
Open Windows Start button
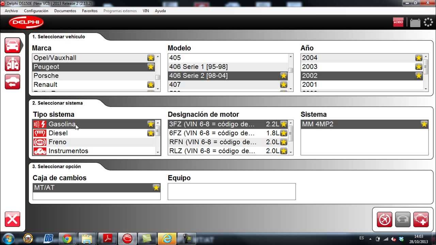tap(8, 238)
